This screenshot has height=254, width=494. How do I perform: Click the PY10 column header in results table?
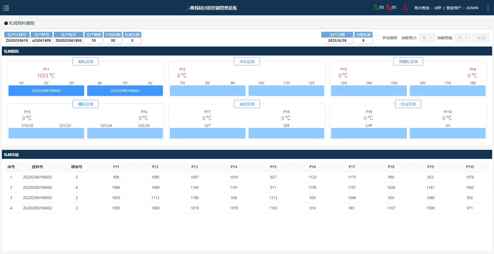point(470,167)
